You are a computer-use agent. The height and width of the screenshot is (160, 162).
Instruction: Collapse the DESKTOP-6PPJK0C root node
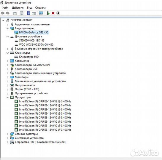coord(3,20)
